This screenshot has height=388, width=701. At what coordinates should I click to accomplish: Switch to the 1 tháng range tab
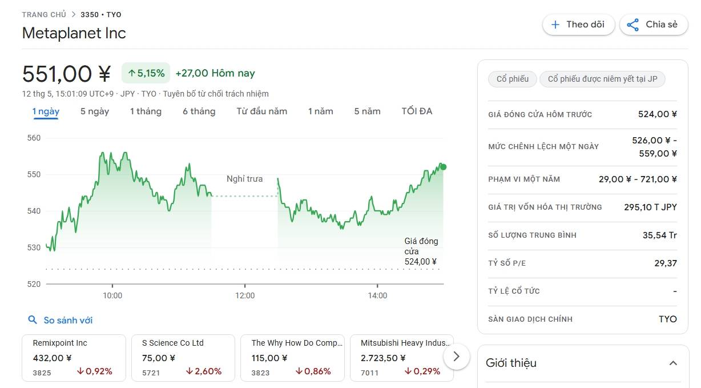146,111
